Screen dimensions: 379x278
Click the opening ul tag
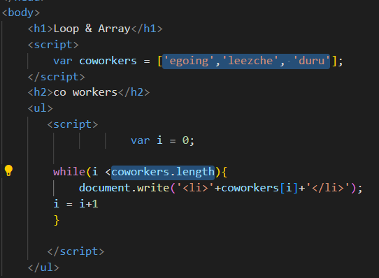(x=40, y=108)
